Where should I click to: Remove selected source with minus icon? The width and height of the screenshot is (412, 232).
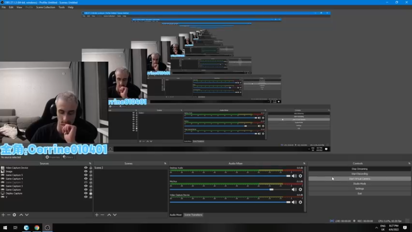coord(9,215)
